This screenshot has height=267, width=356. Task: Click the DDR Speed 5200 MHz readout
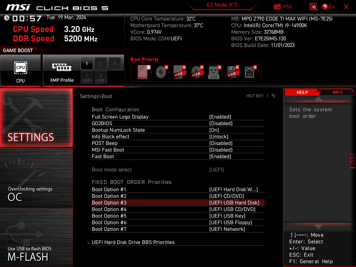pos(55,39)
